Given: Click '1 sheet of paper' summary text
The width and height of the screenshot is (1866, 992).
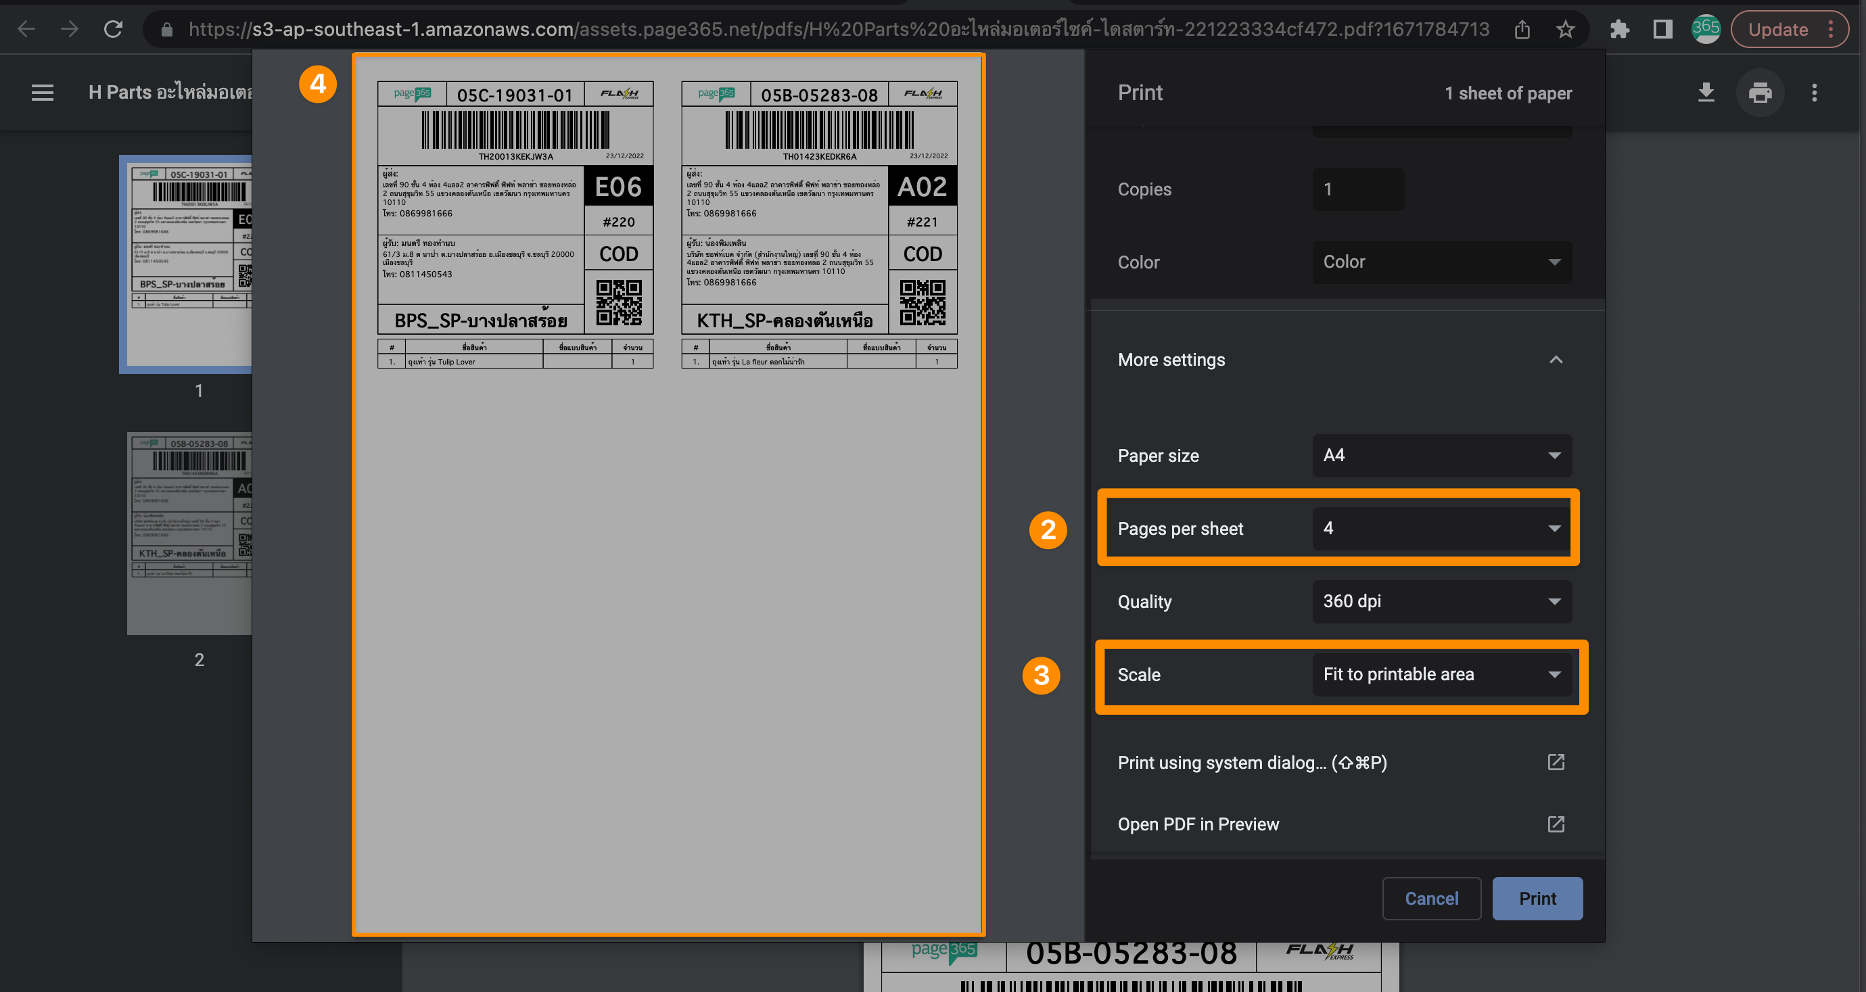Looking at the screenshot, I should tap(1508, 93).
